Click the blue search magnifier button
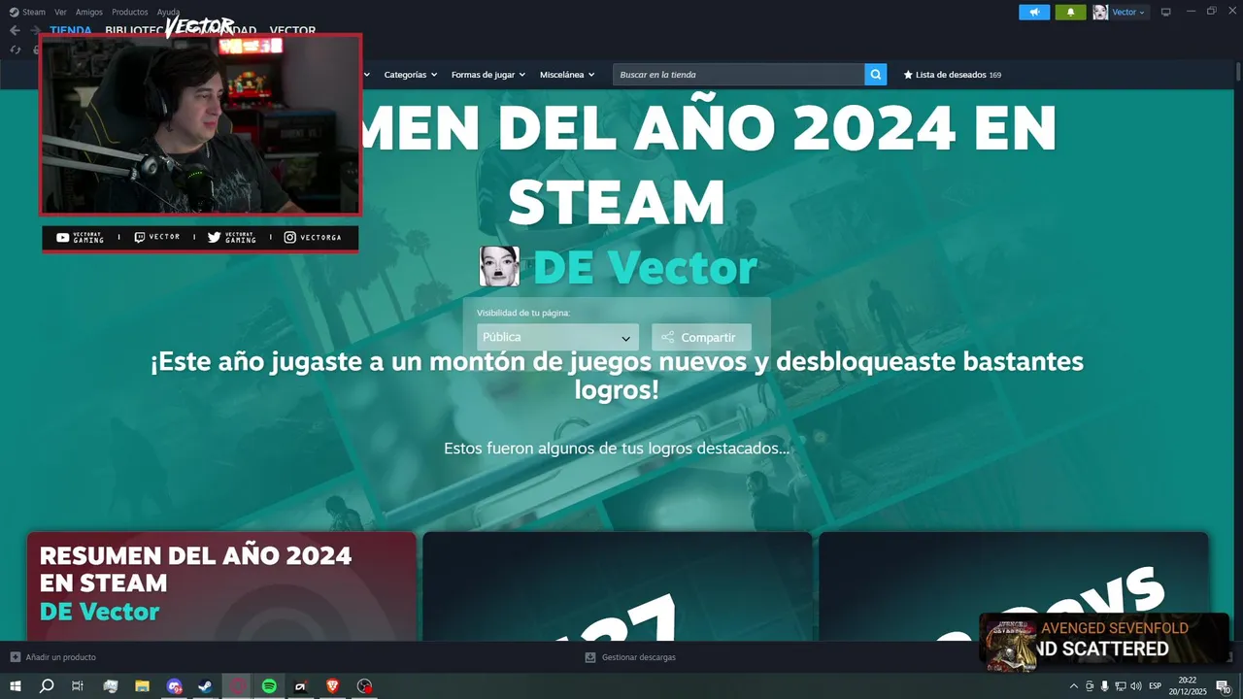This screenshot has width=1243, height=699. [x=876, y=75]
